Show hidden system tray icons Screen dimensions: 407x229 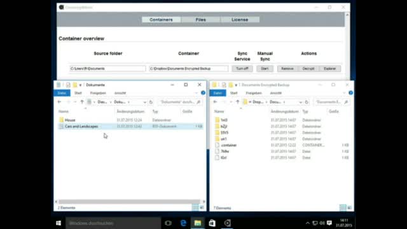308,223
